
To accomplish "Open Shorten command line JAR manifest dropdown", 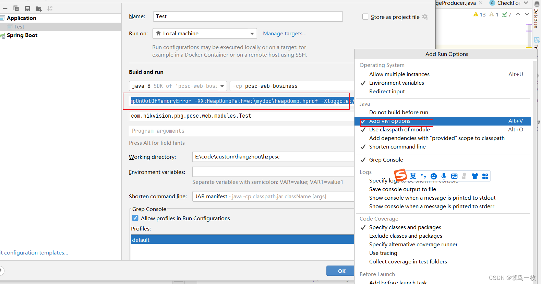I will (273, 197).
